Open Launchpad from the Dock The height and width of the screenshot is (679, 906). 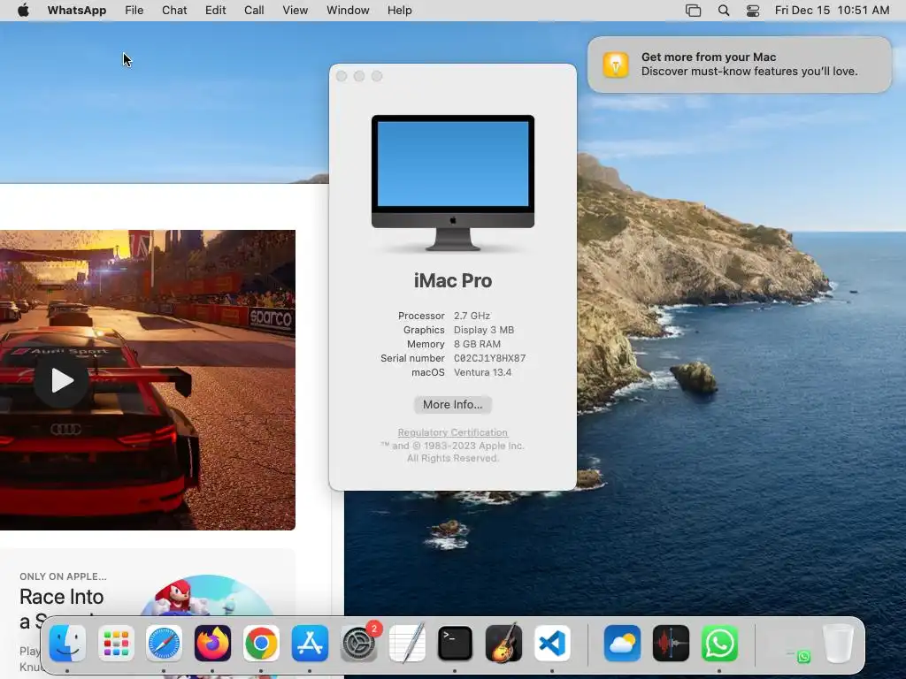click(x=116, y=643)
